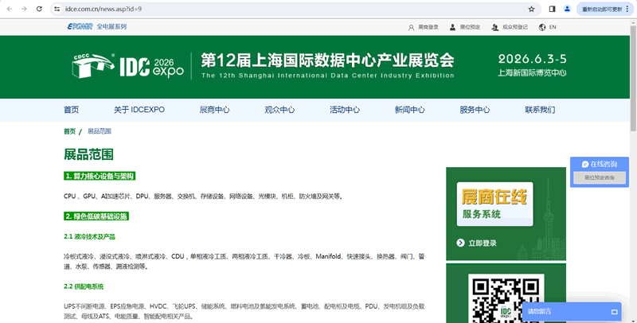Open 展位预定 booth booking link
This screenshot has height=323, width=637.
tap(465, 27)
